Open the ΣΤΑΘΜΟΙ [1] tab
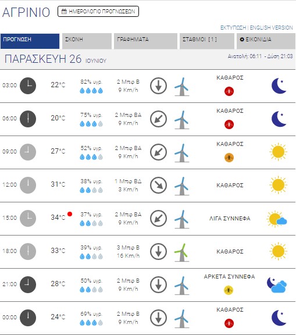Image resolution: width=296 pixels, height=335 pixels. pos(206,41)
